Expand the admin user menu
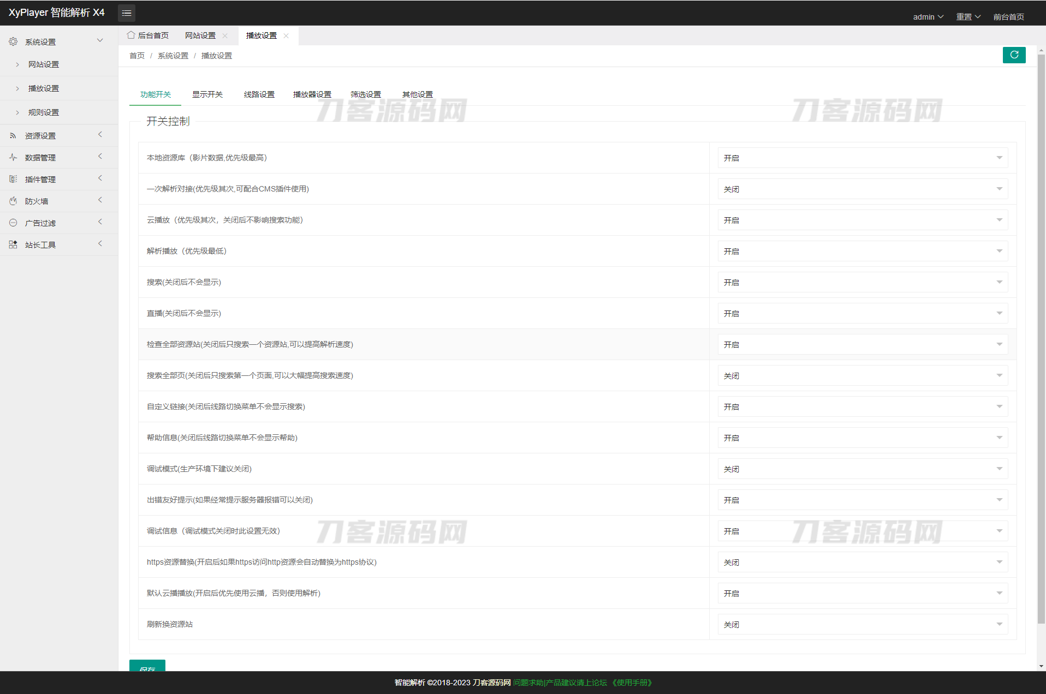 pyautogui.click(x=928, y=17)
